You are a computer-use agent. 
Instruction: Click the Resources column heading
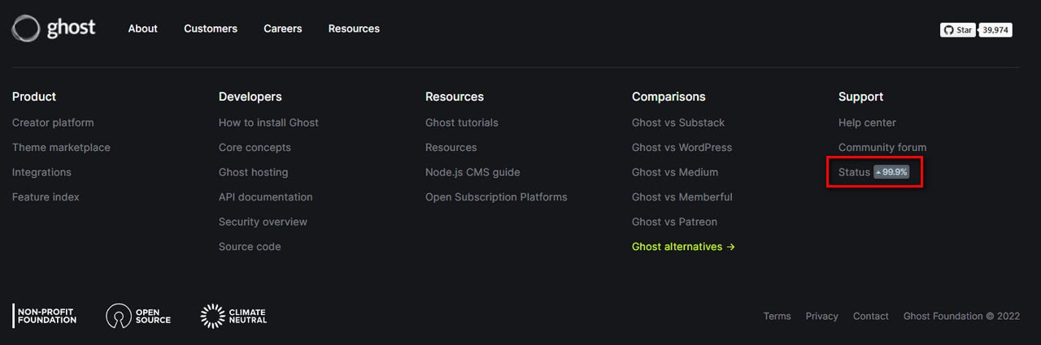(455, 97)
